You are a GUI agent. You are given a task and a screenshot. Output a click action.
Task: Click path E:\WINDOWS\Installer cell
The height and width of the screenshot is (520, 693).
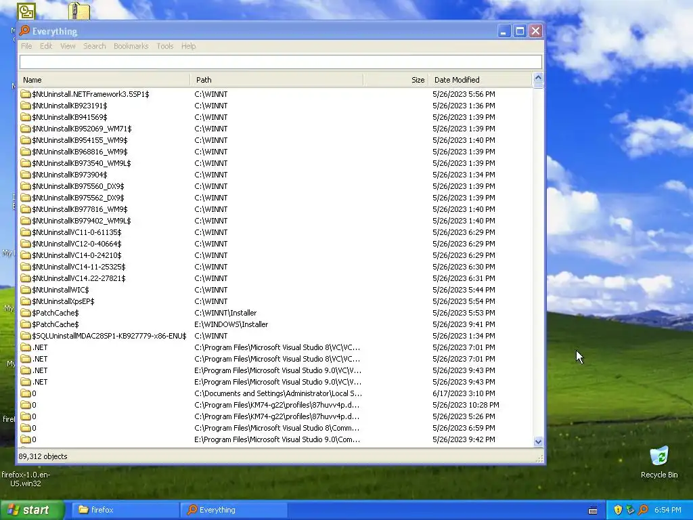coord(231,324)
